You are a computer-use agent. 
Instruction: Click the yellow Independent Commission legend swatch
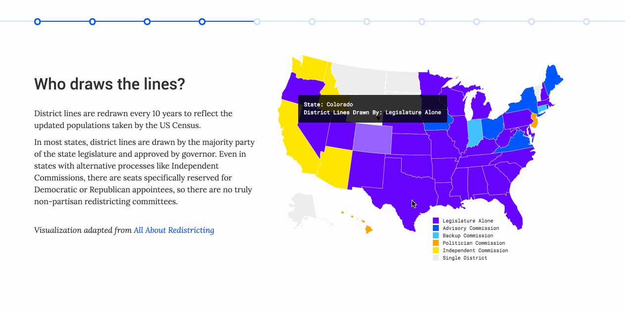point(436,250)
